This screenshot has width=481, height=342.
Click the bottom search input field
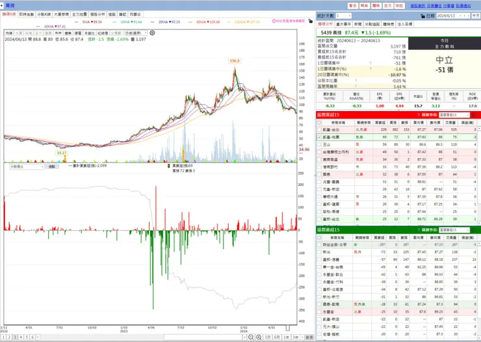click(203, 337)
